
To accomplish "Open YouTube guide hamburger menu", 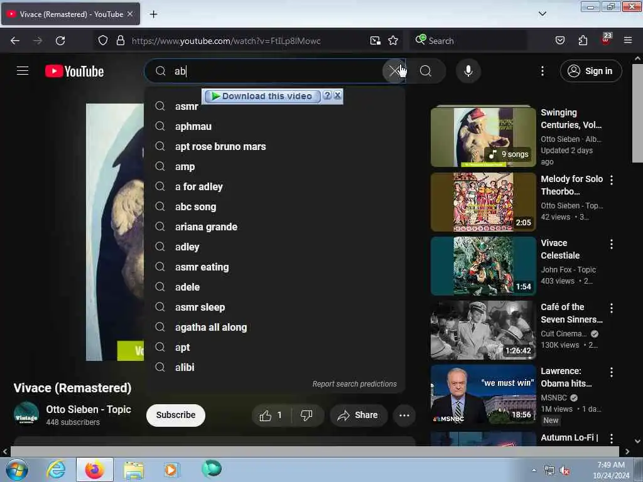I will (x=23, y=71).
